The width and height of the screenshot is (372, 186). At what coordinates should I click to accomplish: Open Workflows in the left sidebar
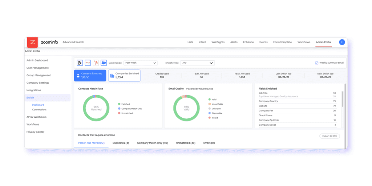coord(33,124)
